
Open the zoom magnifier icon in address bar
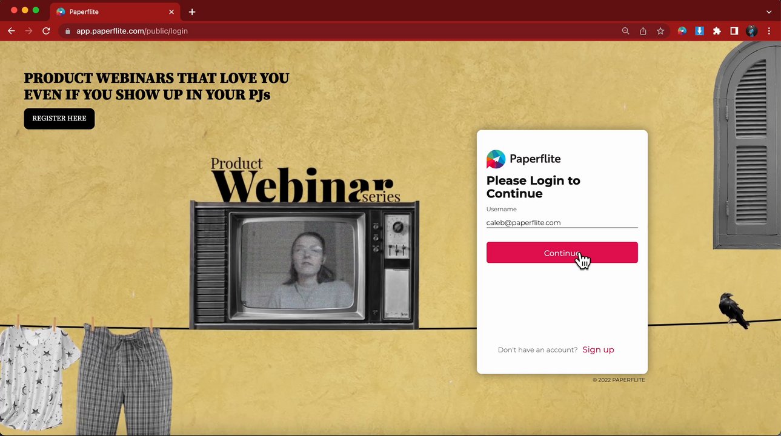pyautogui.click(x=626, y=31)
